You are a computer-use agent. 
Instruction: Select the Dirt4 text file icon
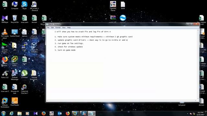coord(123,5)
